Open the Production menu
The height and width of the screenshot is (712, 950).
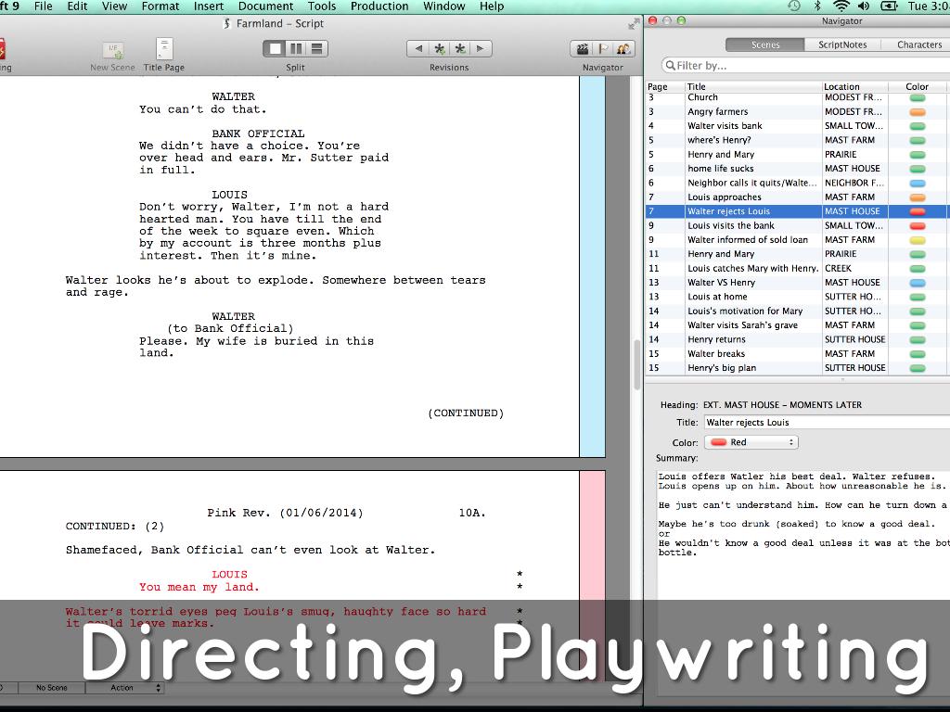click(379, 6)
